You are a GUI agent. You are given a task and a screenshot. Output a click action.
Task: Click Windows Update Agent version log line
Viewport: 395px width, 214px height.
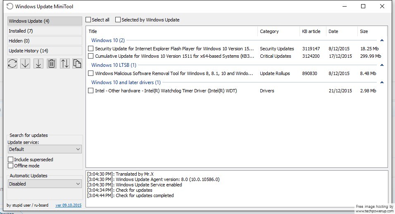click(x=153, y=179)
